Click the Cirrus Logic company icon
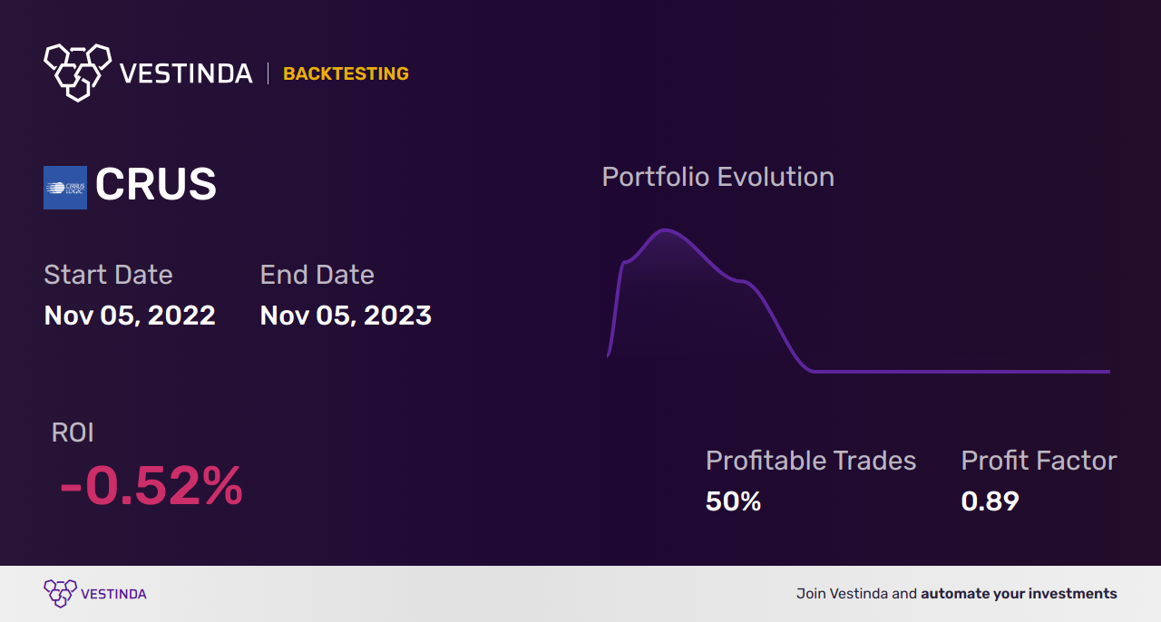 coord(65,188)
